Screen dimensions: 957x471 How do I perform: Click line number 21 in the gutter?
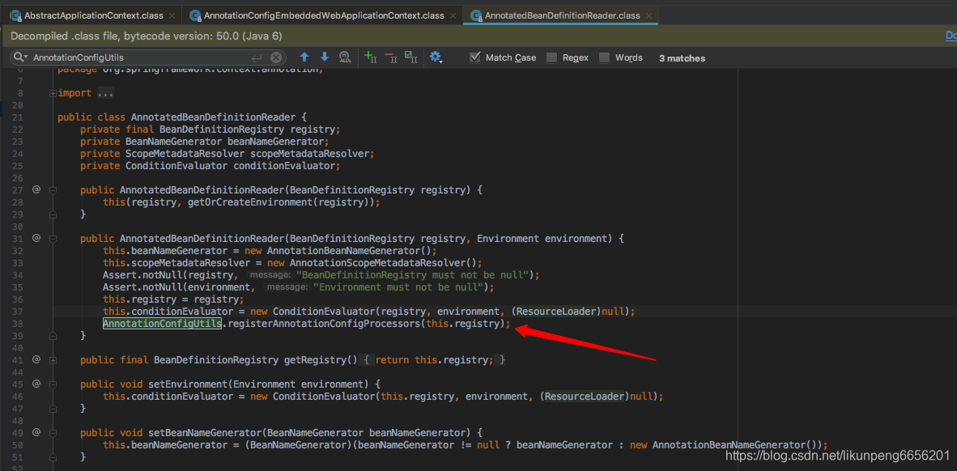pos(16,117)
